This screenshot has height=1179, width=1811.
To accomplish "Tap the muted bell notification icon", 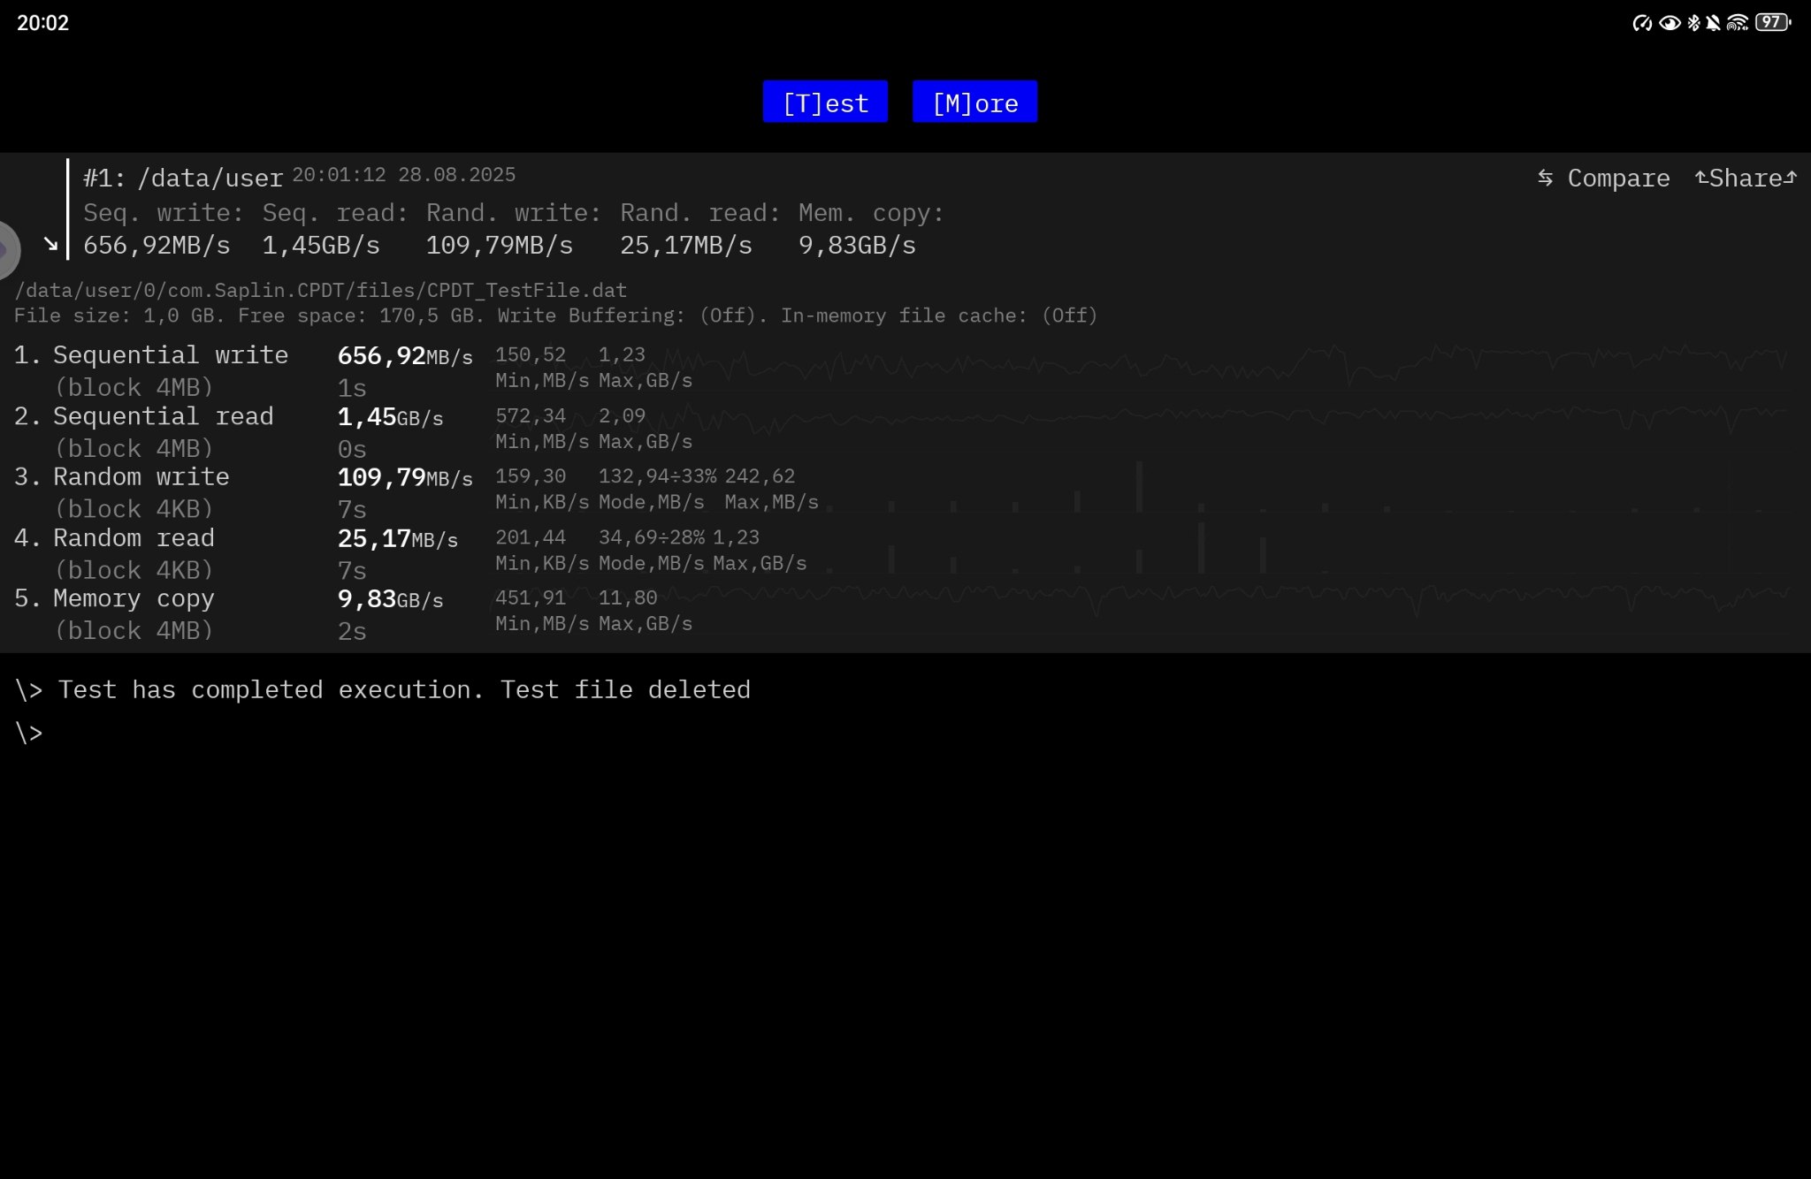I will (x=1714, y=23).
